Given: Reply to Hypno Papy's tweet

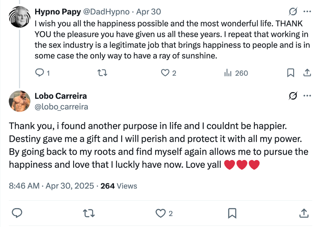Looking at the screenshot, I should (x=40, y=73).
